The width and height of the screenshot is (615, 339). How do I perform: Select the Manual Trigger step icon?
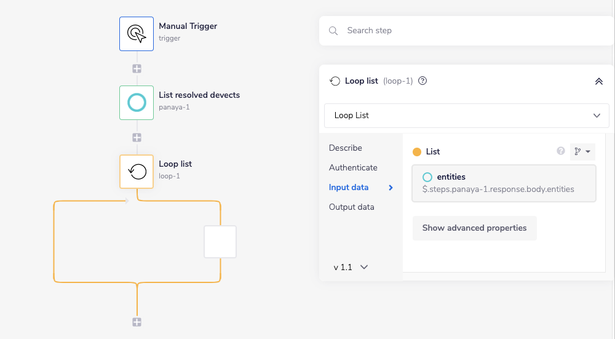(137, 33)
